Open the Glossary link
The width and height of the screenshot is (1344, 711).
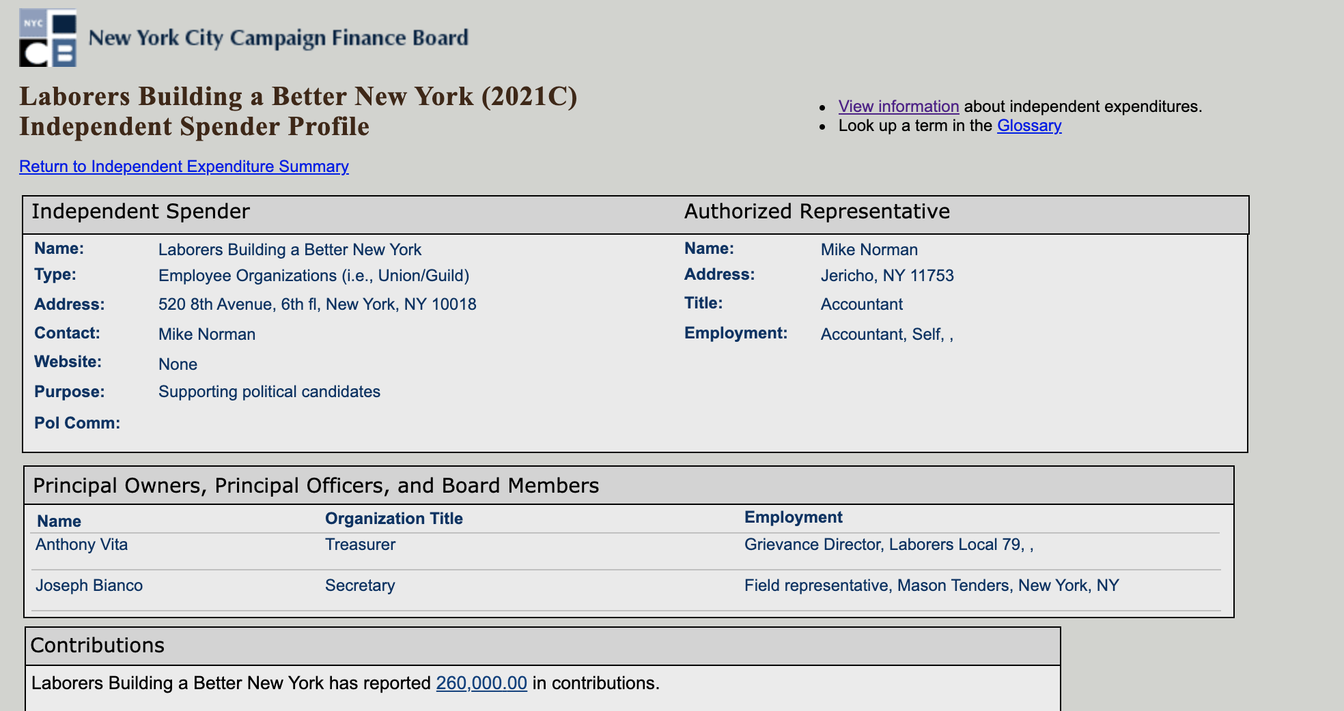click(1029, 126)
